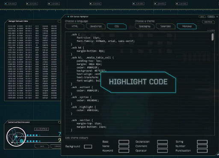This screenshot has width=219, height=158.
Task: Choose the Spacegray theme
Action: (145, 26)
